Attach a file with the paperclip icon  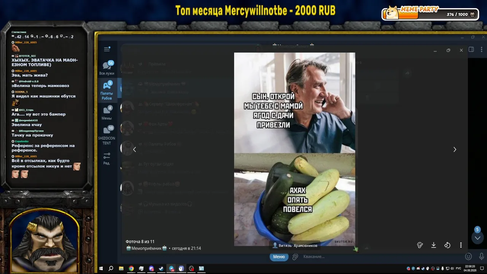[295, 257]
